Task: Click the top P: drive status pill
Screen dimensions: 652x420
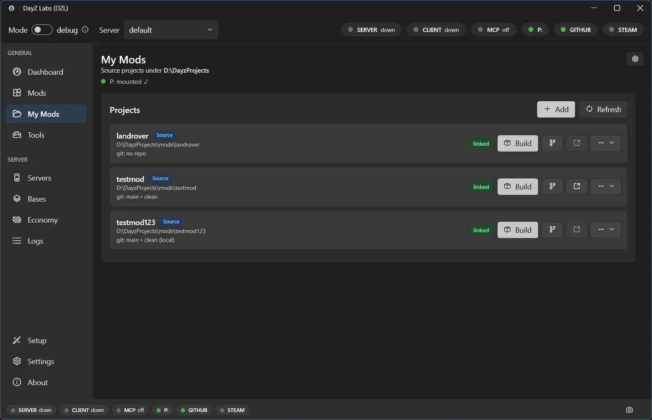Action: [x=535, y=30]
